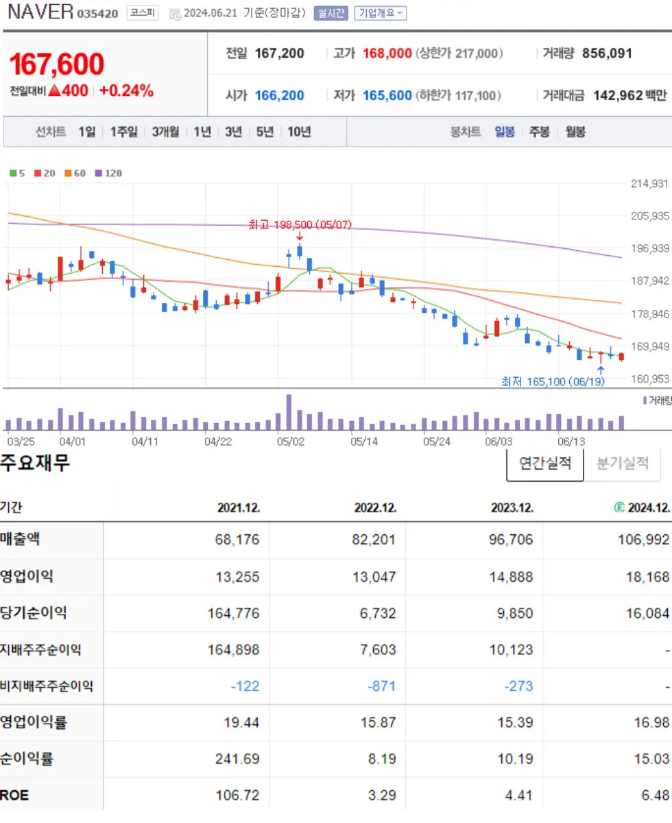Switch to 월봉 monthly candle chart
672x823 pixels.
575,132
